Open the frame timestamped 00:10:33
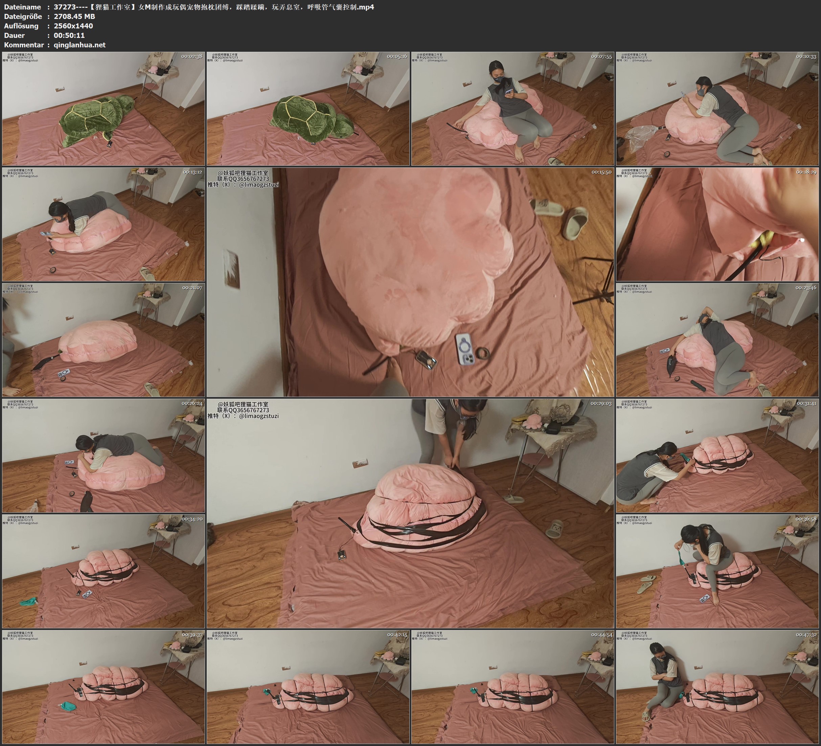The height and width of the screenshot is (746, 821). coord(717,108)
